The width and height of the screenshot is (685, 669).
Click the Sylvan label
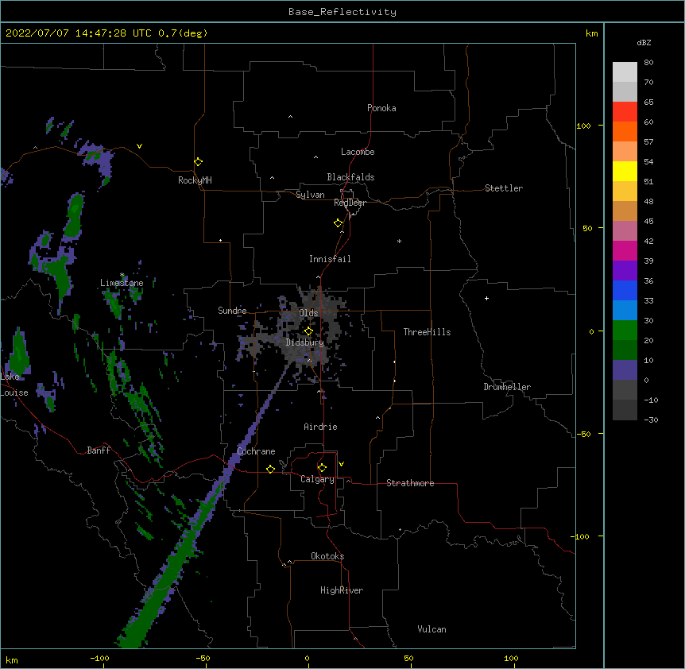pyautogui.click(x=310, y=195)
